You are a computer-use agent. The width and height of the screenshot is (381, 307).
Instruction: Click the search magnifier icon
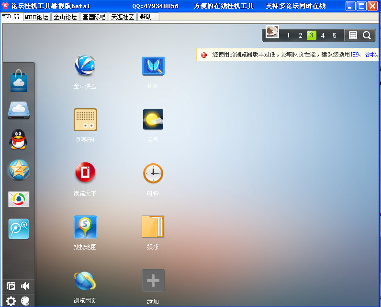point(367,35)
